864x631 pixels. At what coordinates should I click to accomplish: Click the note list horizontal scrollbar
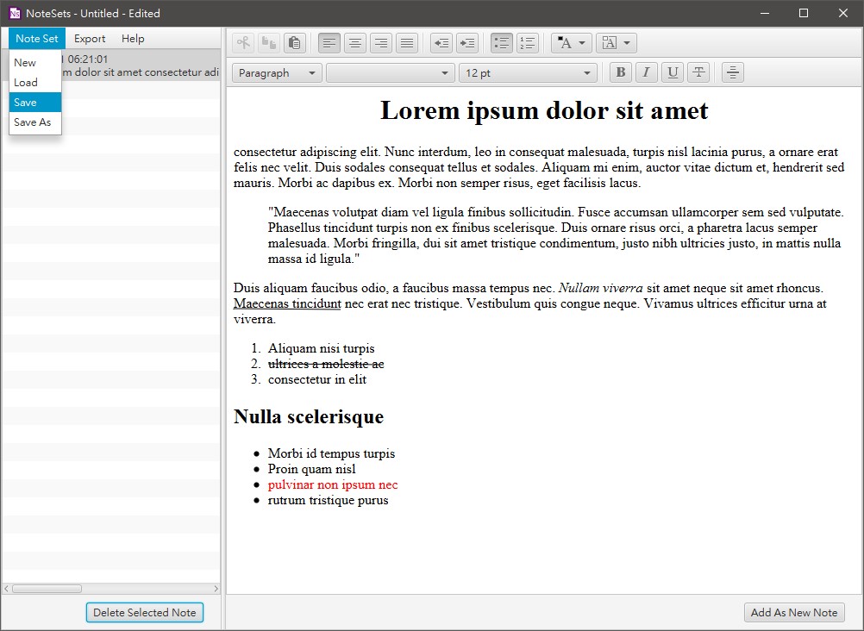pos(47,589)
